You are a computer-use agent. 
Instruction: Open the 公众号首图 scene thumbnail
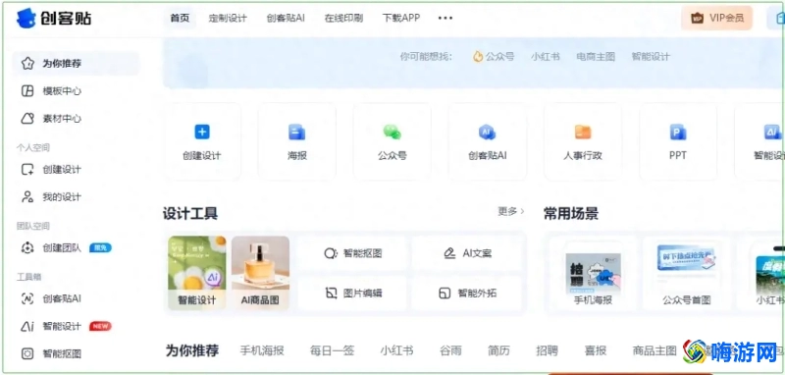click(687, 274)
